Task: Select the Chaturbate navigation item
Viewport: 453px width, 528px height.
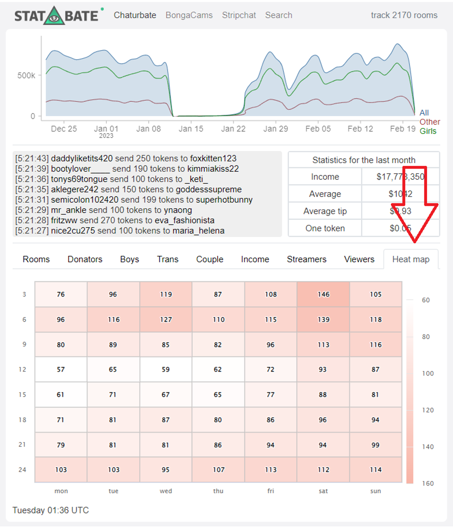Action: (x=135, y=15)
